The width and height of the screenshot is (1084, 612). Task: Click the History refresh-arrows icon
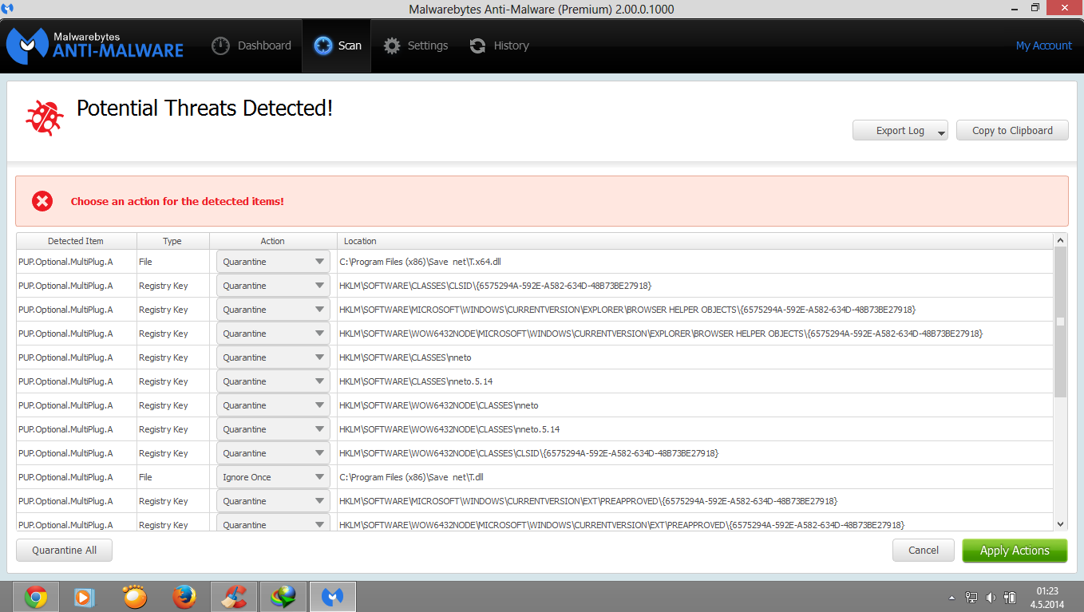[478, 46]
